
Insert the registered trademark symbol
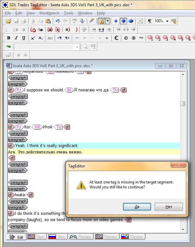point(133,38)
